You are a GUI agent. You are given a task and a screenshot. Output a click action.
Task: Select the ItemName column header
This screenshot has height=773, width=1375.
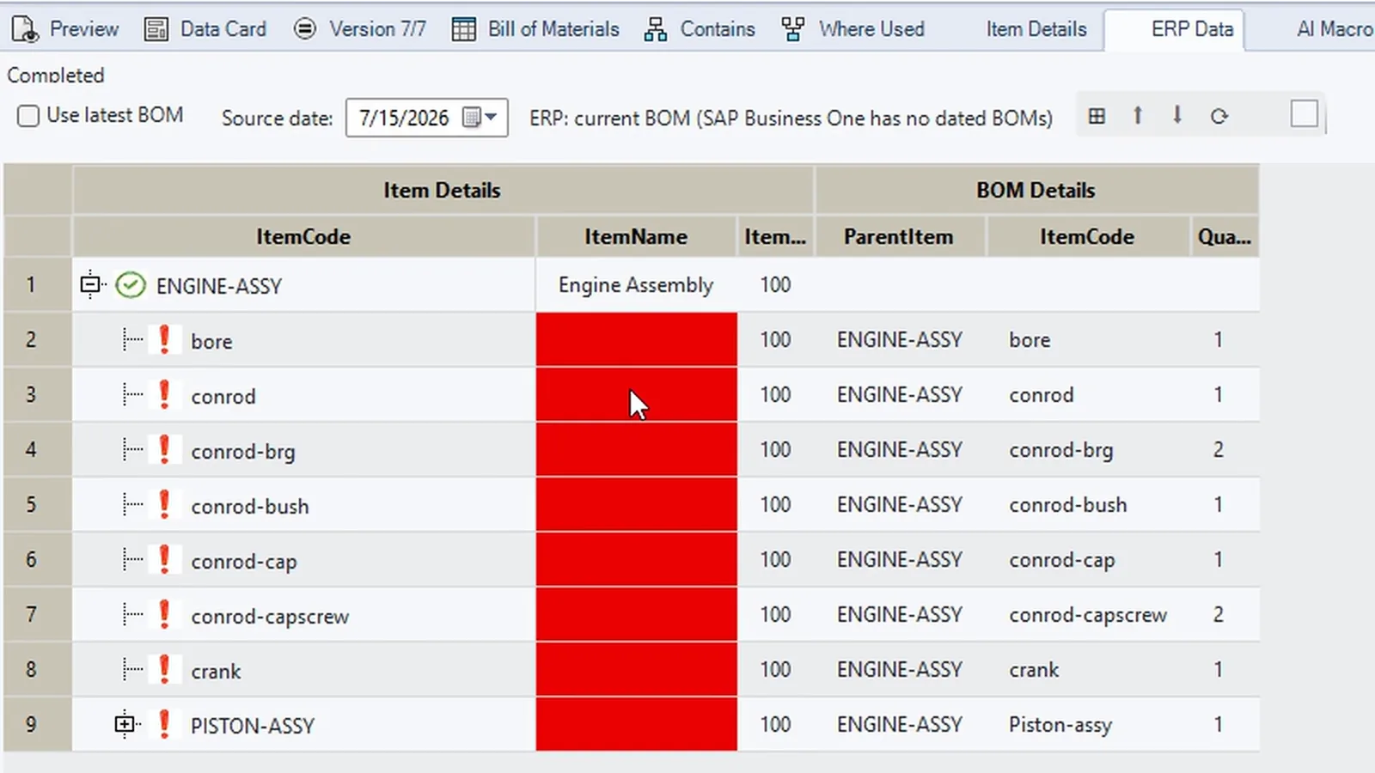tap(636, 236)
